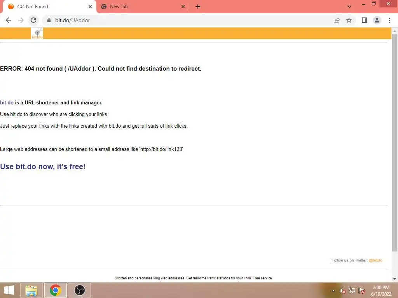Viewport: 398px width, 298px height.
Task: Click the scrollbar down arrow
Action: click(395, 279)
